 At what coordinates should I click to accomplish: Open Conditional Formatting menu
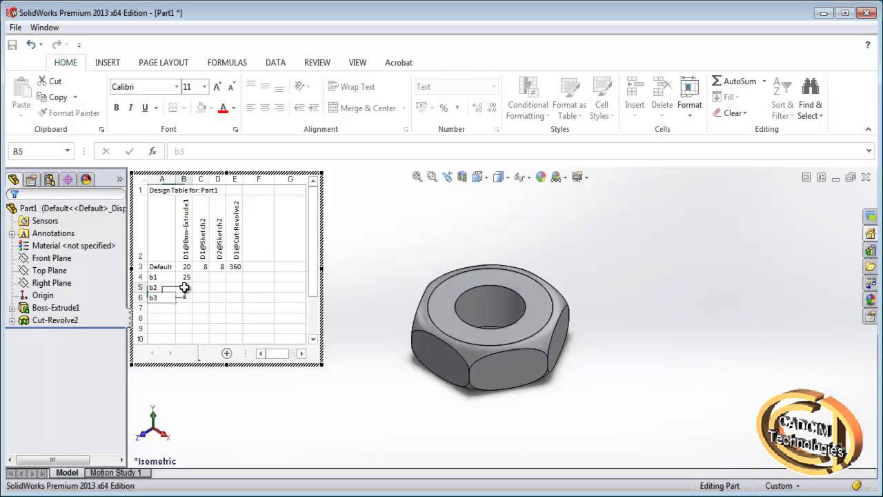click(x=528, y=99)
